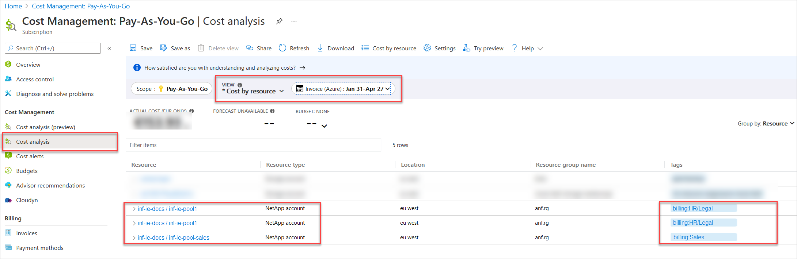Open the Group by Resource dropdown
The width and height of the screenshot is (797, 259).
point(766,124)
